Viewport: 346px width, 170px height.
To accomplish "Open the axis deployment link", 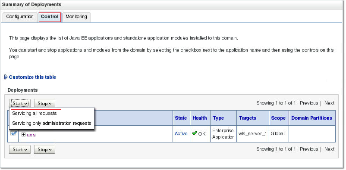I will [31, 135].
